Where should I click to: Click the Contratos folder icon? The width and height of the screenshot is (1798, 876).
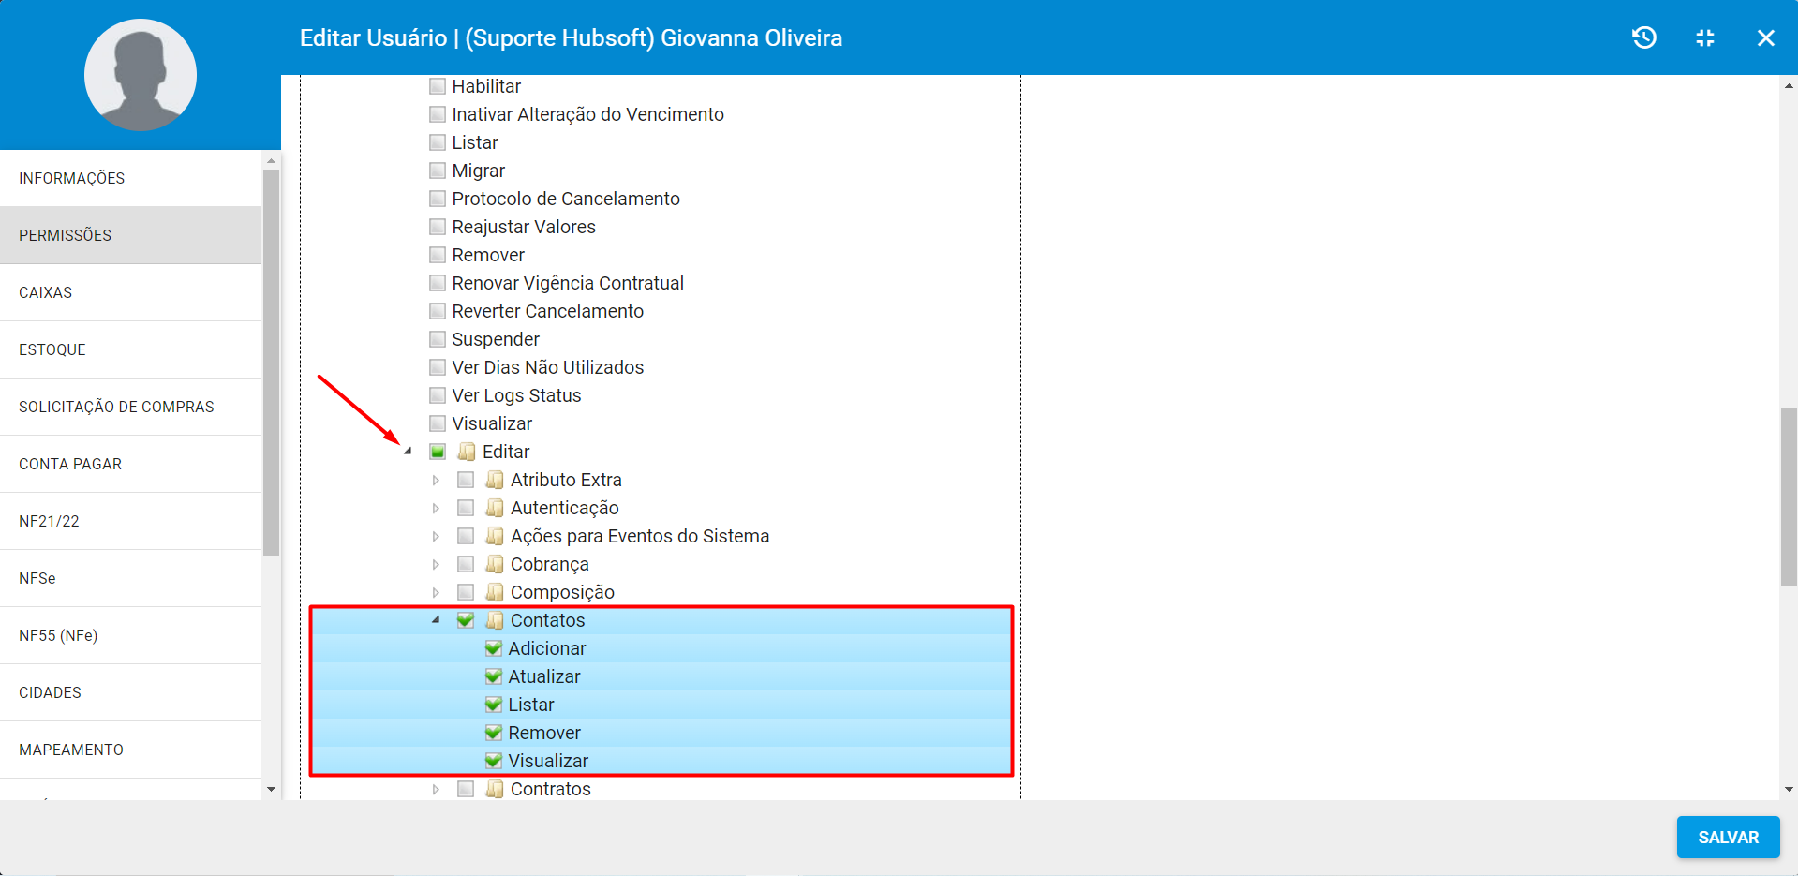495,789
